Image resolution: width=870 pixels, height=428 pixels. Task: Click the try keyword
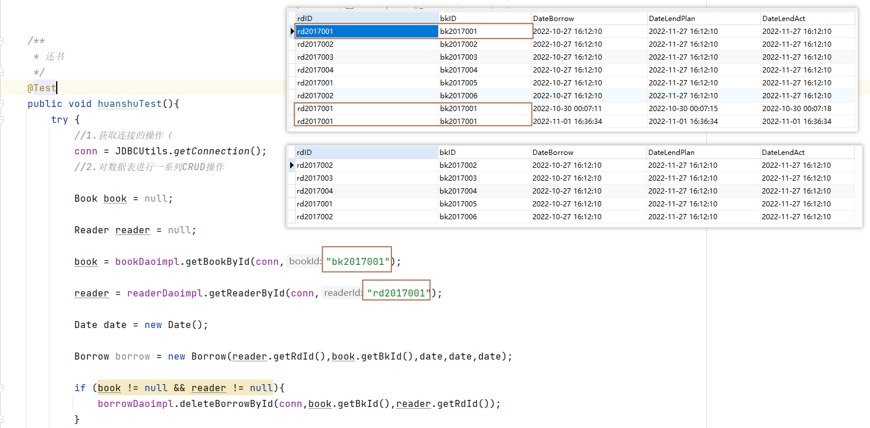click(x=60, y=119)
